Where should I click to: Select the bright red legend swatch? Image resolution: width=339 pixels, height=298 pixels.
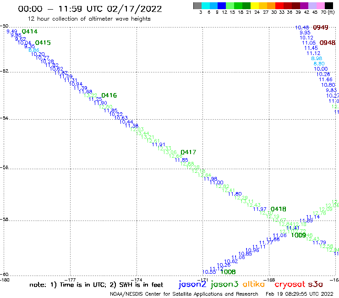(x=279, y=6)
